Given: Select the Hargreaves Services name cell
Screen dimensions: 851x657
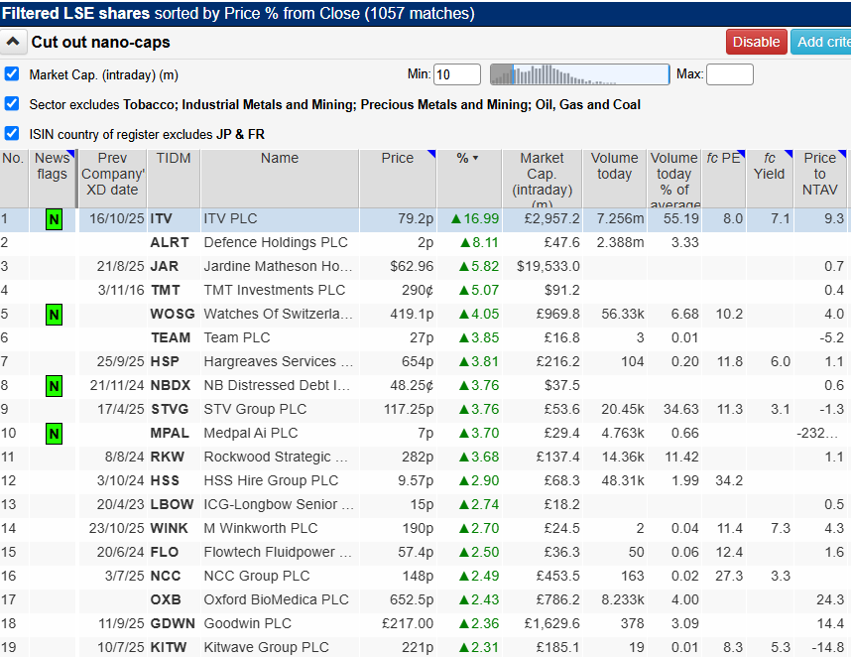Looking at the screenshot, I should (280, 361).
